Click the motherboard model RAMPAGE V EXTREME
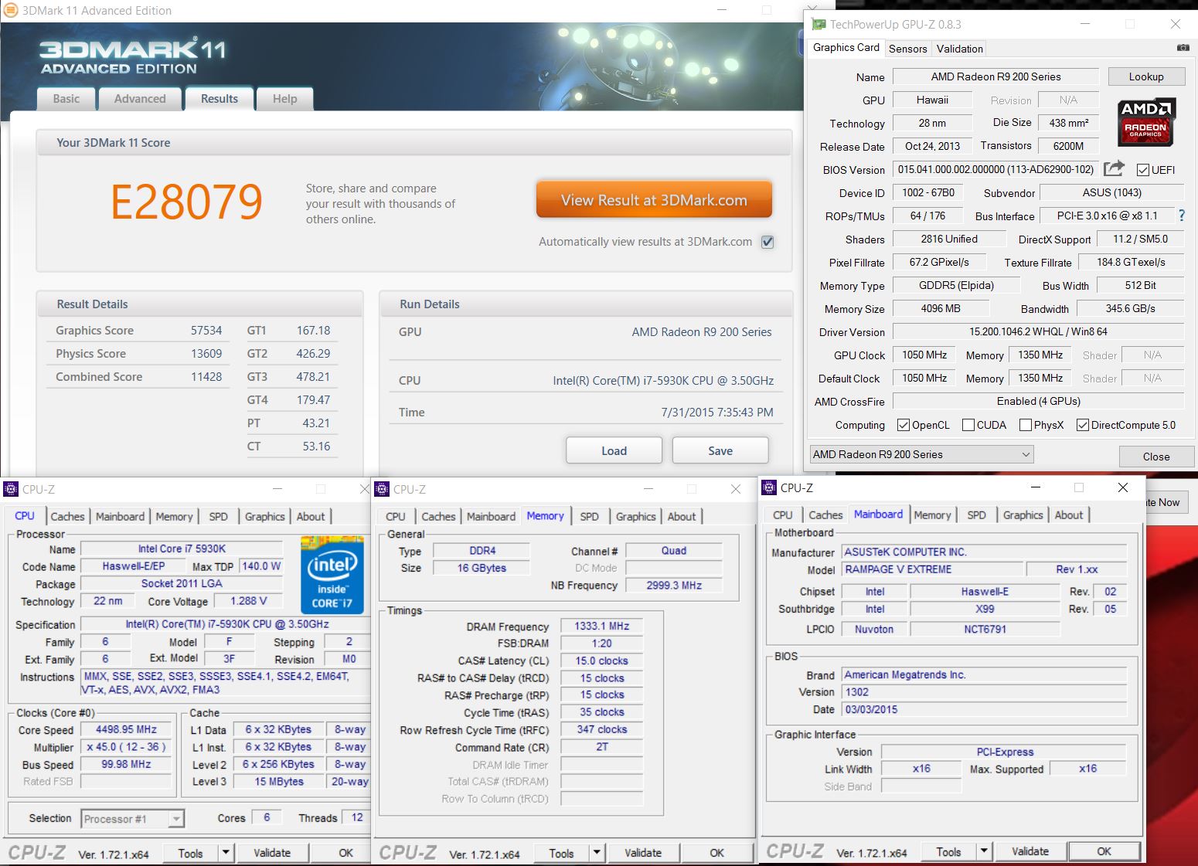This screenshot has height=866, width=1198. (933, 569)
